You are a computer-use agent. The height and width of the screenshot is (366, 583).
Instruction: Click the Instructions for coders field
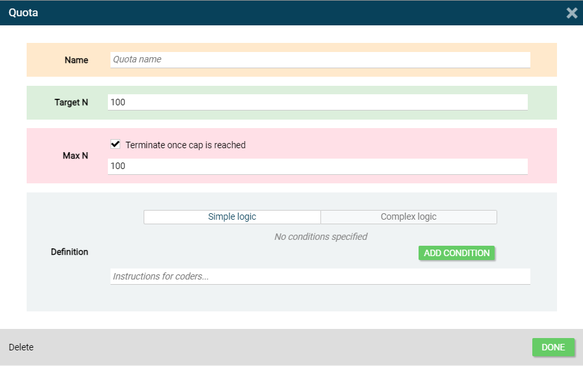click(320, 277)
